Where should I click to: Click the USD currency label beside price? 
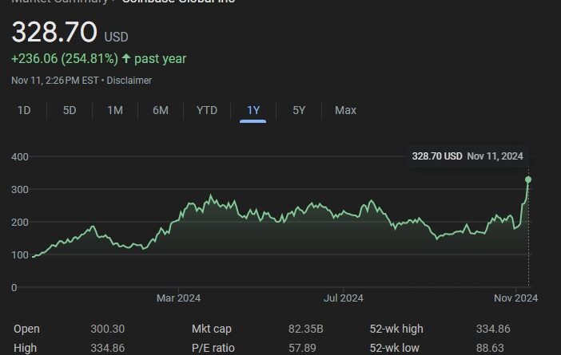[x=116, y=37]
